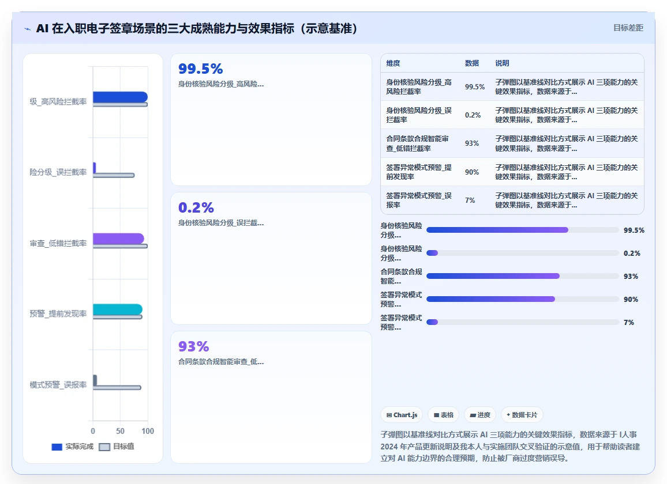Open the 0.2% data card
The height and width of the screenshot is (484, 667).
point(271,258)
